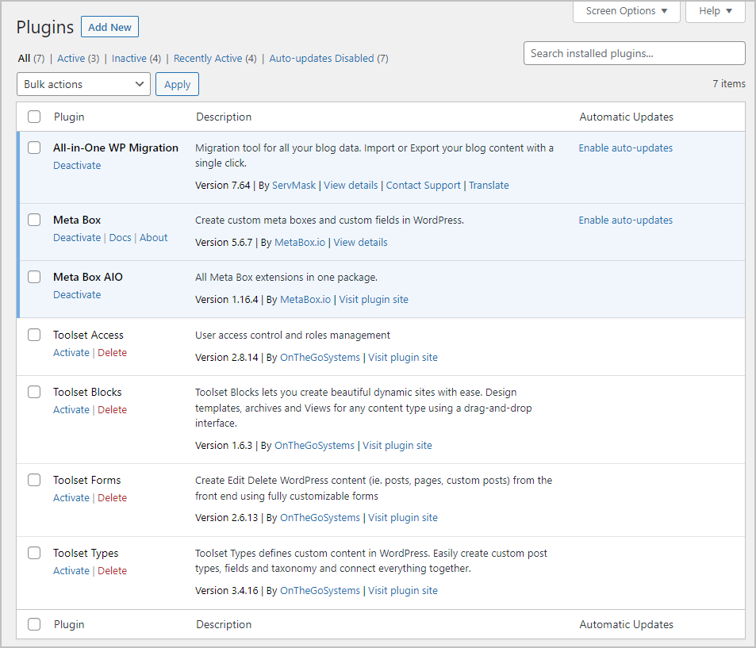
Task: Open the ServMask author link
Action: click(294, 185)
